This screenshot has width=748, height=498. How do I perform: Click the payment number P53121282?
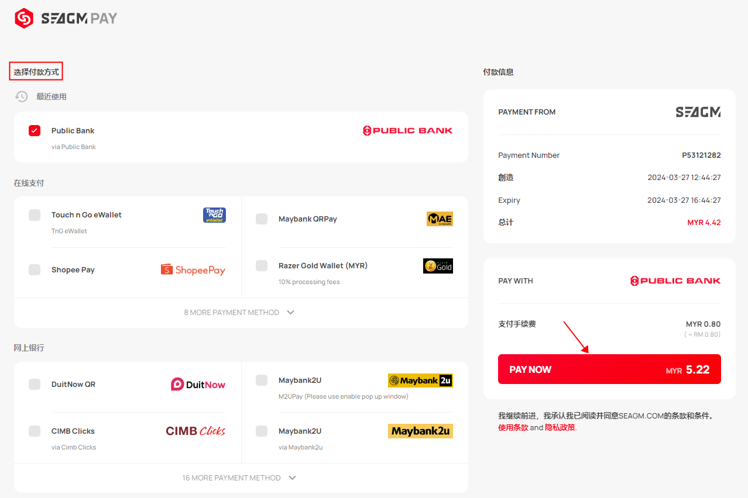[x=701, y=155]
